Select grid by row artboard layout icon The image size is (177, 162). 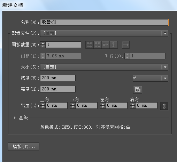point(90,45)
